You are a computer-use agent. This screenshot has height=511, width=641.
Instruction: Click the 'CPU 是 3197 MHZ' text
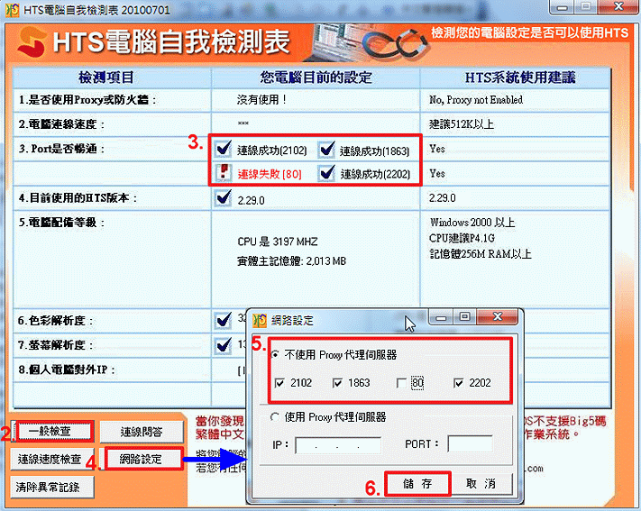coord(277,242)
